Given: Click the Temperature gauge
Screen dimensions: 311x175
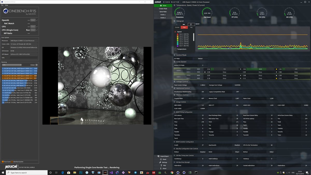Looking at the screenshot, I should point(180,12).
